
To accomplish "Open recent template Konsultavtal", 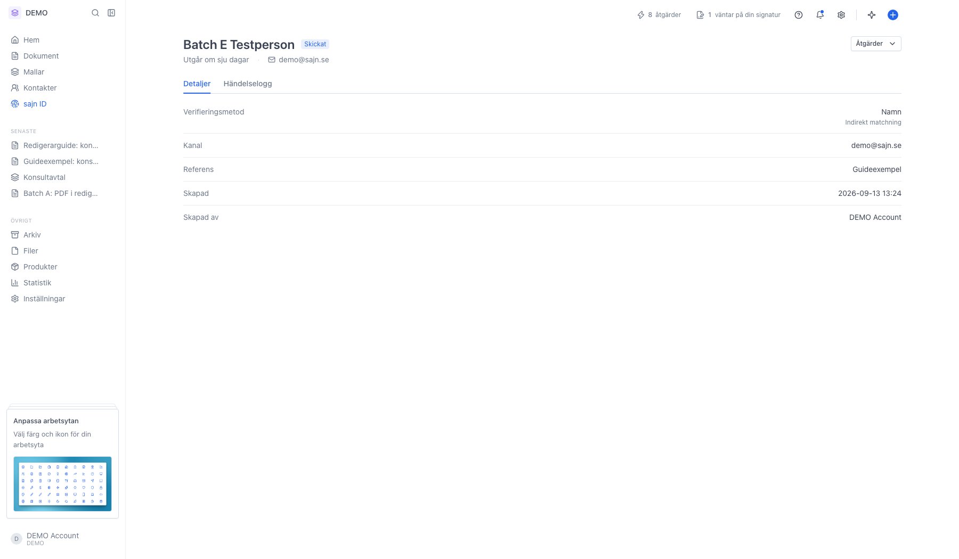I will point(62,177).
